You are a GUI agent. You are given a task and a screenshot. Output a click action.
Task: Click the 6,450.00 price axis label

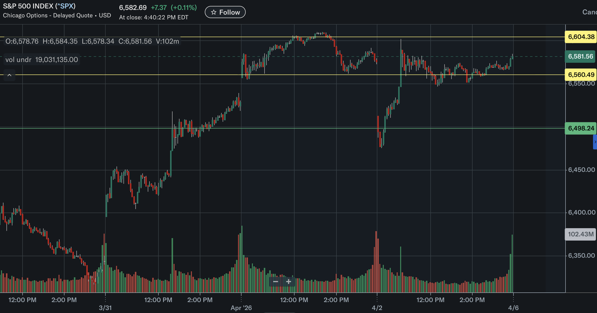click(581, 170)
